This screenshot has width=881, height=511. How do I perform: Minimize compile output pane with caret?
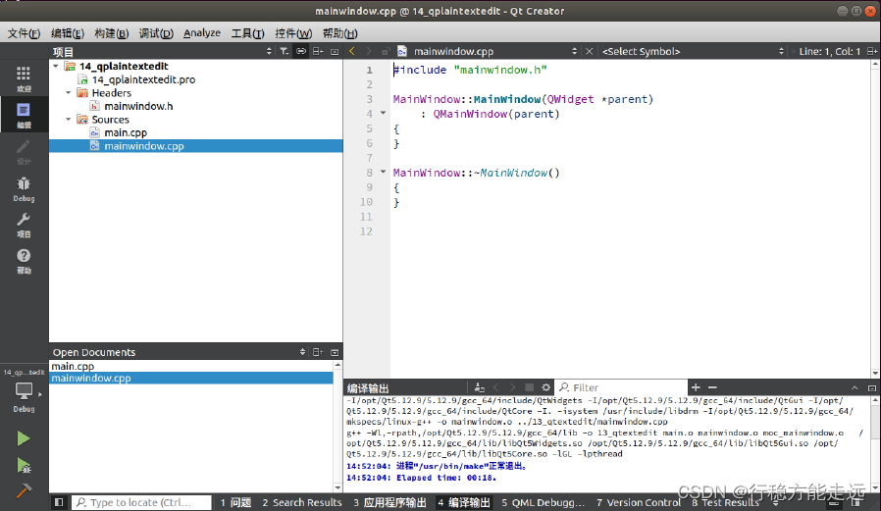tap(855, 388)
